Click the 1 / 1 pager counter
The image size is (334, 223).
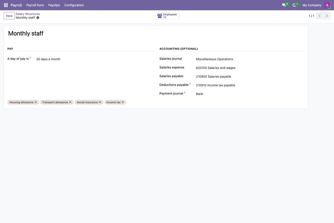tap(311, 16)
